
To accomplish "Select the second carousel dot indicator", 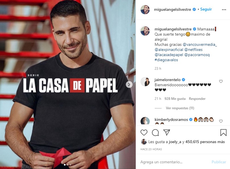I will tap(68, 165).
